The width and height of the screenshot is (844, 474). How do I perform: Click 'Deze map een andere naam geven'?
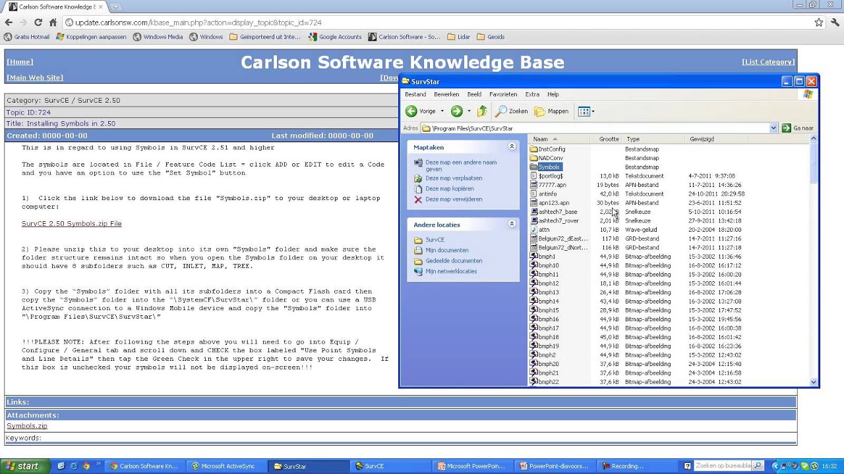461,165
